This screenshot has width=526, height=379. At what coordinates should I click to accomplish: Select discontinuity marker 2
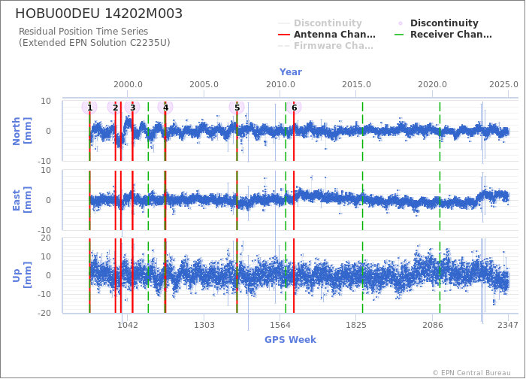click(115, 108)
